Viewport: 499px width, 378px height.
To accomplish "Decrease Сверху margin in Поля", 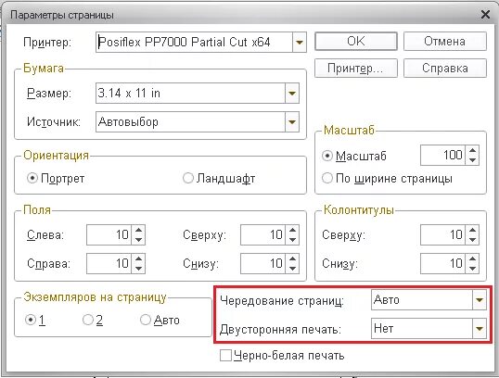I will (x=292, y=240).
